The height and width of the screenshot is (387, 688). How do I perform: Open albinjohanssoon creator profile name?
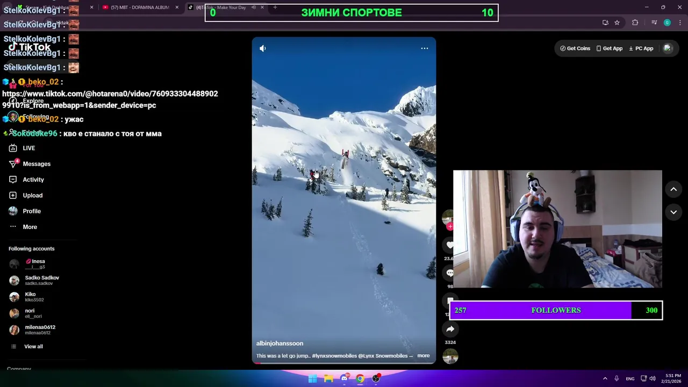(x=279, y=343)
